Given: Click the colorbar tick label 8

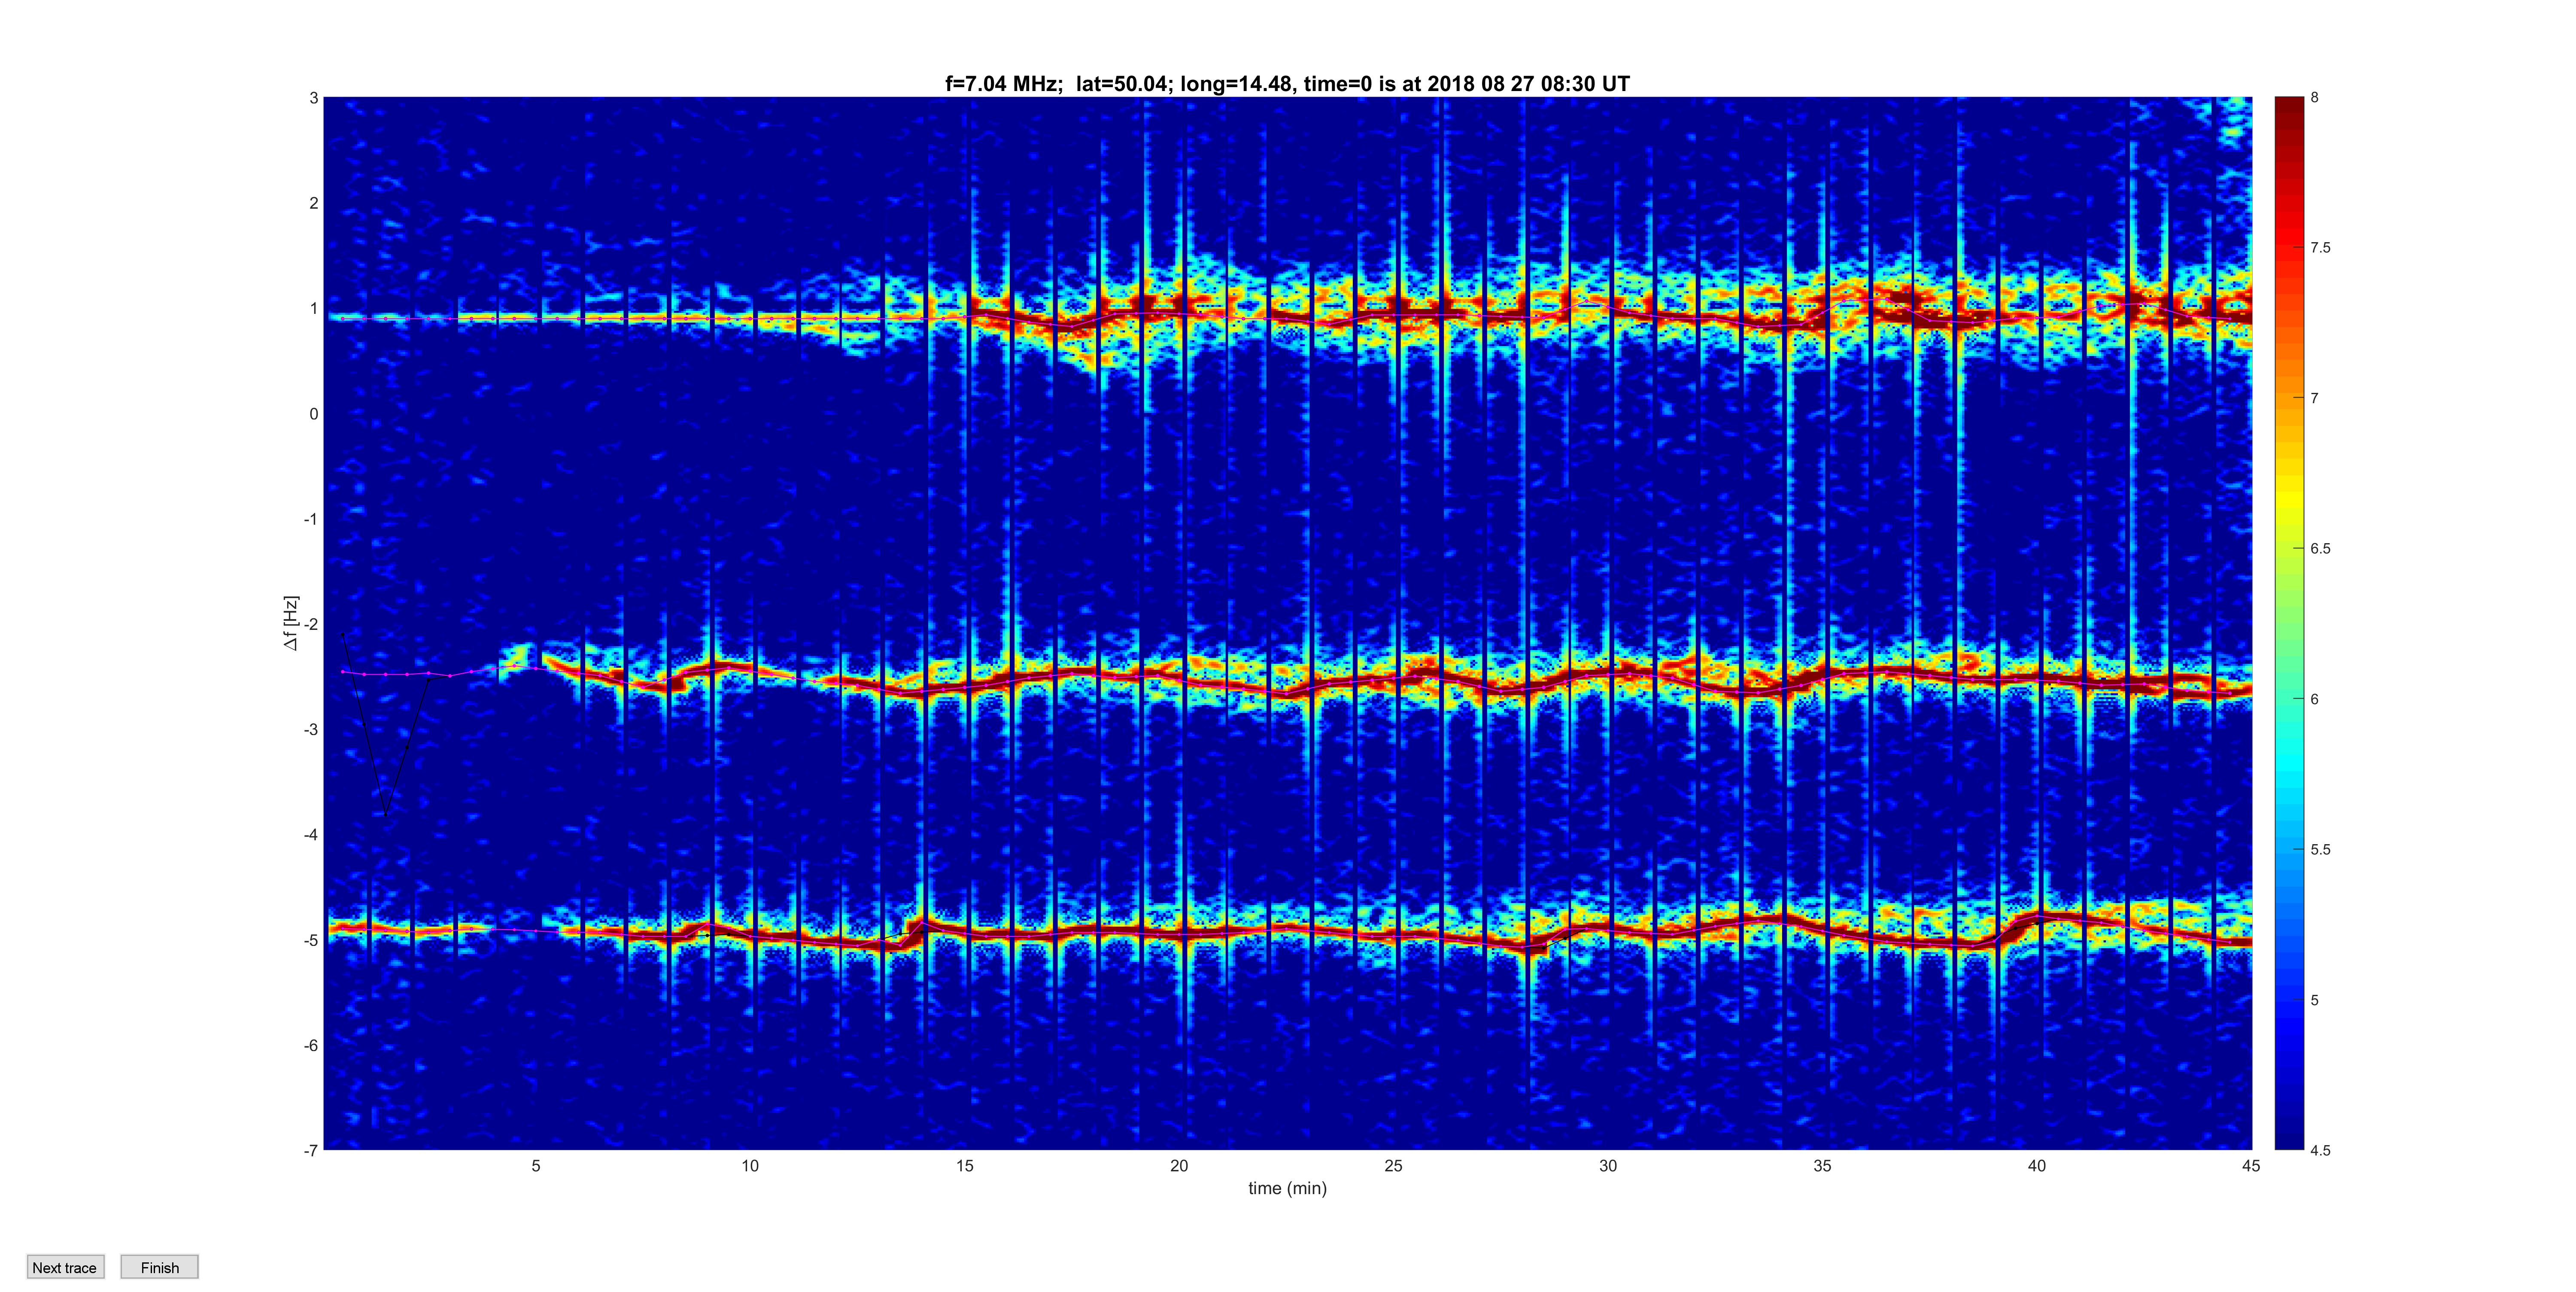Looking at the screenshot, I should [x=2314, y=98].
